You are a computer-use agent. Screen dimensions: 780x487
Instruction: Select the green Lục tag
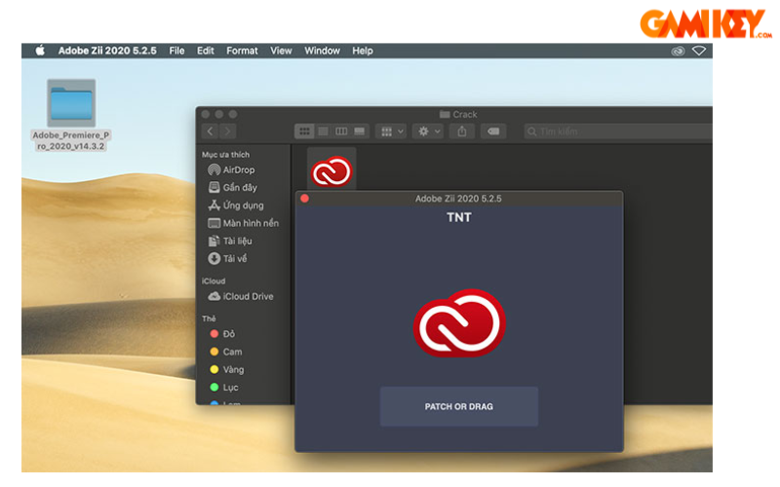[x=224, y=387]
